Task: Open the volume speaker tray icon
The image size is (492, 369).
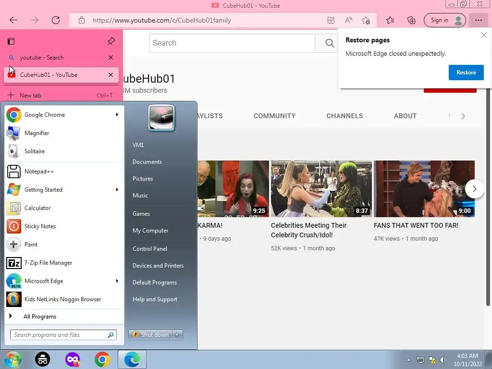Action: pos(443,360)
